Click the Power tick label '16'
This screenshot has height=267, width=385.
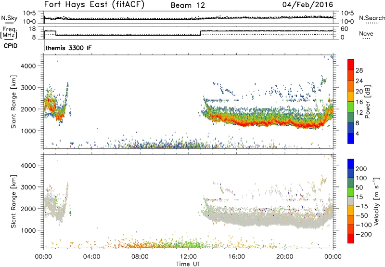[x=359, y=102]
